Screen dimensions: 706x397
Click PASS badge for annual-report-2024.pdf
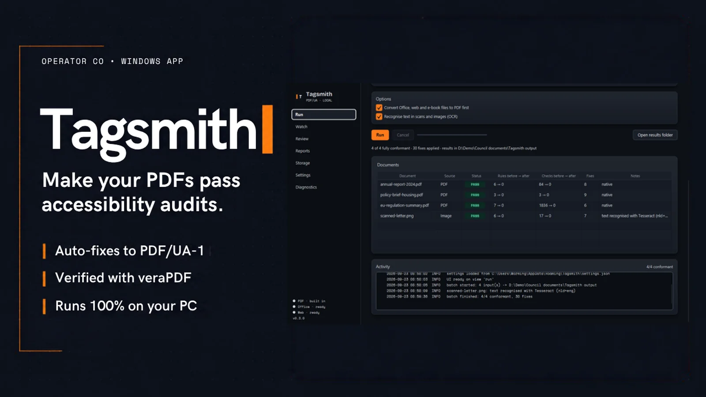click(475, 184)
